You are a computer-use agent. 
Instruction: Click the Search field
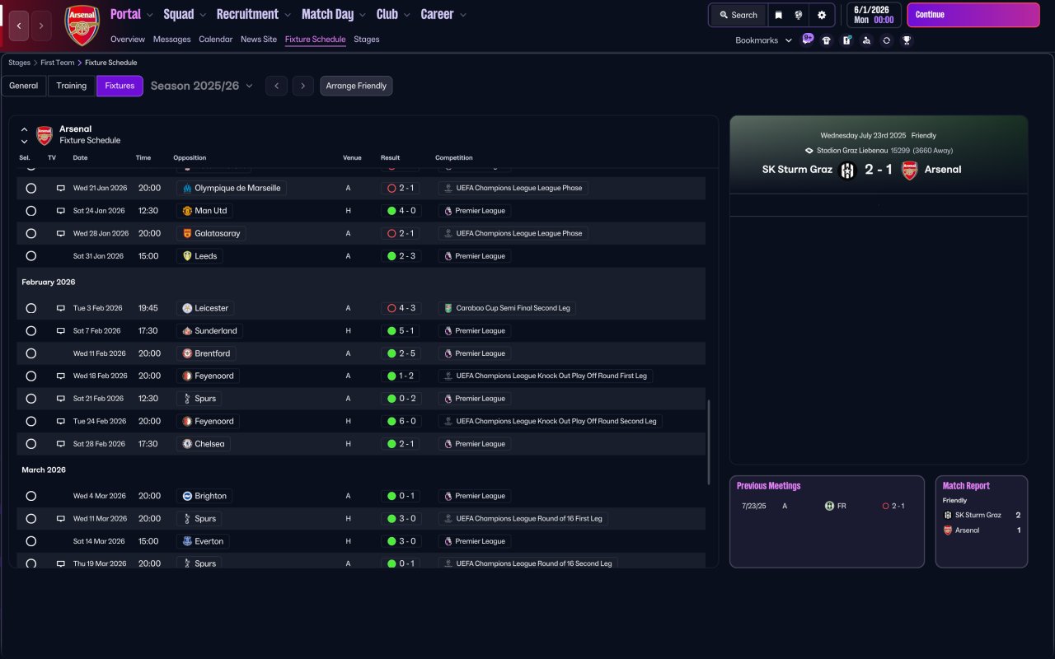[x=738, y=15]
